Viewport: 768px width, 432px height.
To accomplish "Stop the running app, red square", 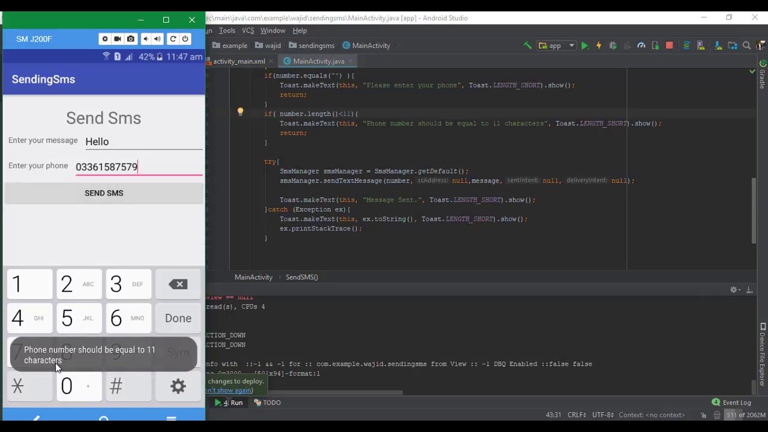I will point(669,46).
